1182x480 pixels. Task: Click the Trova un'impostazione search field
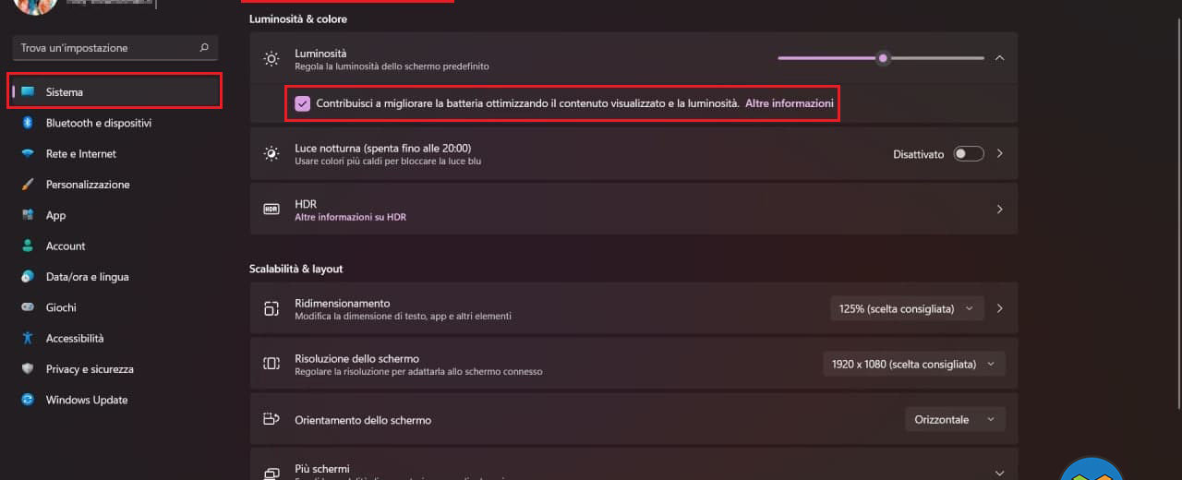click(x=115, y=47)
